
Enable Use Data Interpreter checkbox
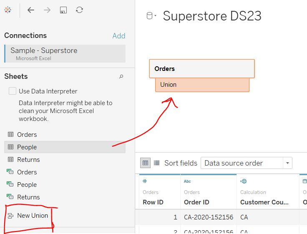pos(13,91)
